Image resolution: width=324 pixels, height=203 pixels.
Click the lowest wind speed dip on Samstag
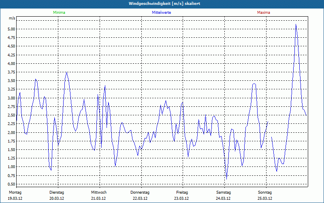(226, 179)
